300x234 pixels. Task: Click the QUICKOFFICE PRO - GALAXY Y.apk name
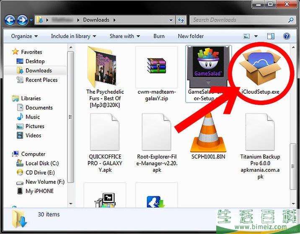click(105, 163)
